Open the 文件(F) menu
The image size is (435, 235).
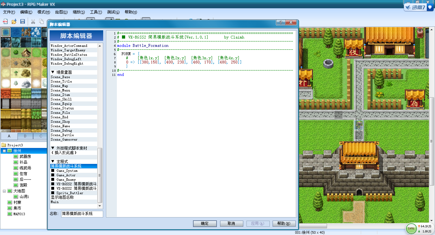(9, 12)
